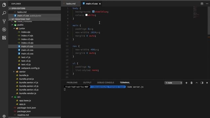This screenshot has height=118, width=210.
Task: Open Source Control view
Action: point(4,21)
